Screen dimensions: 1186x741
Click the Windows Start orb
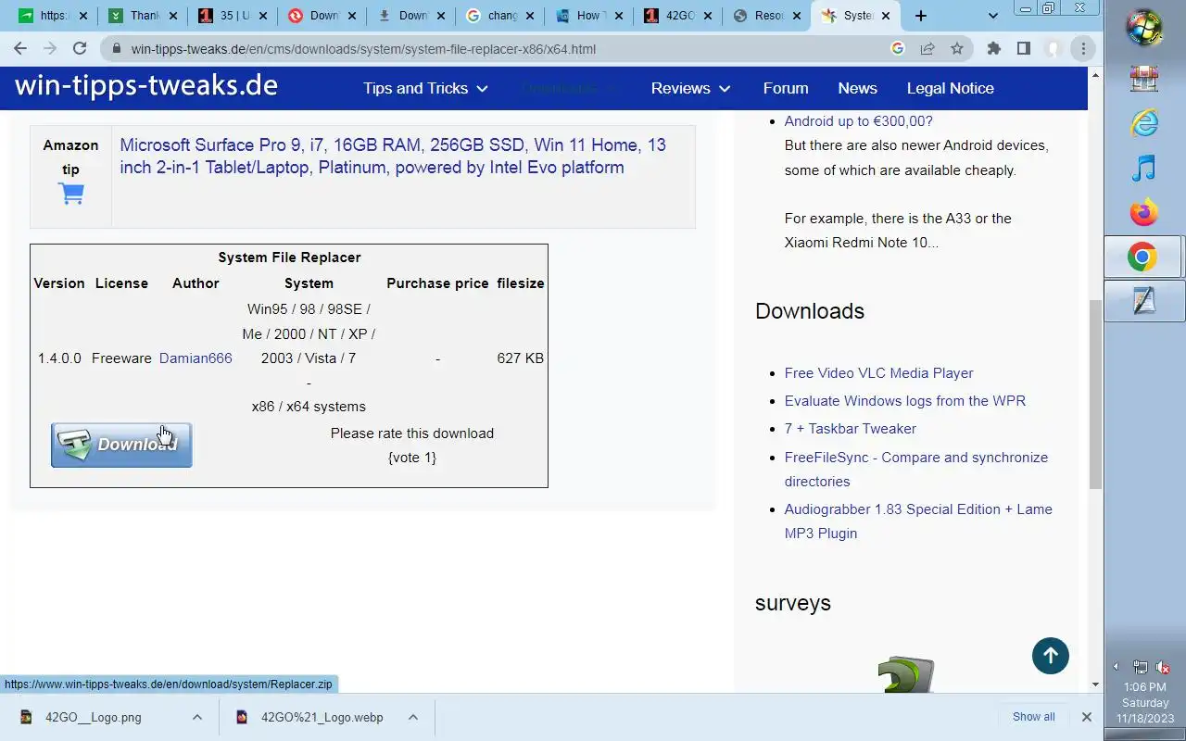click(1144, 27)
